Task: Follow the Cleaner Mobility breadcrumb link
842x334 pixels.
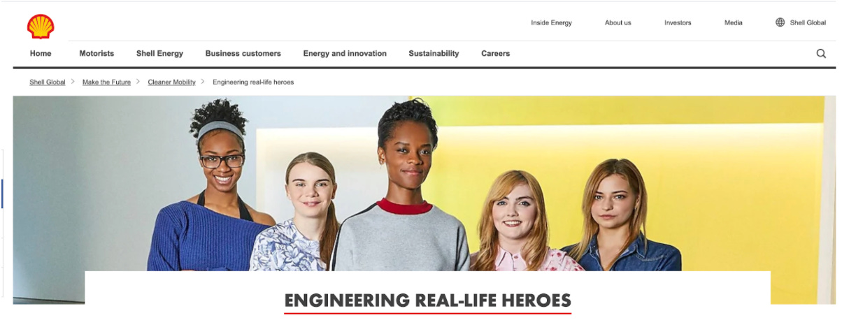Action: point(171,82)
